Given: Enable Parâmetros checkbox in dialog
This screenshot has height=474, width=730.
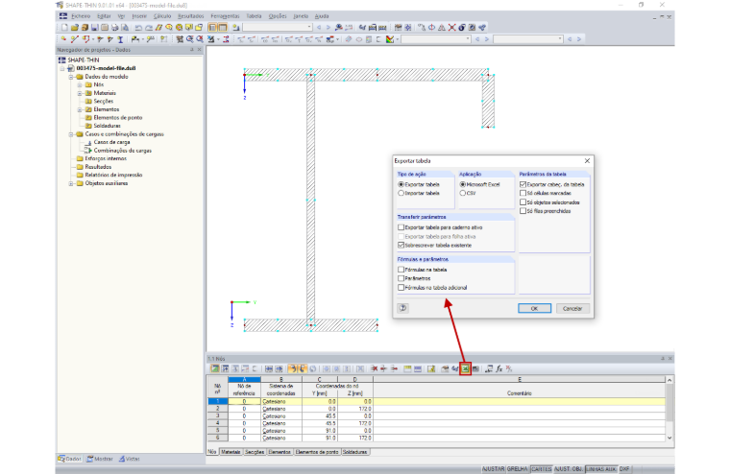Looking at the screenshot, I should click(401, 278).
